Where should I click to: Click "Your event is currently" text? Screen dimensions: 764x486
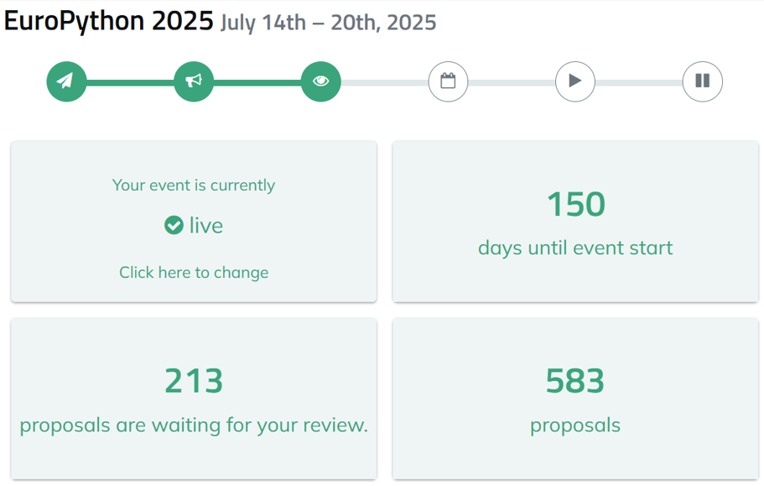tap(194, 185)
